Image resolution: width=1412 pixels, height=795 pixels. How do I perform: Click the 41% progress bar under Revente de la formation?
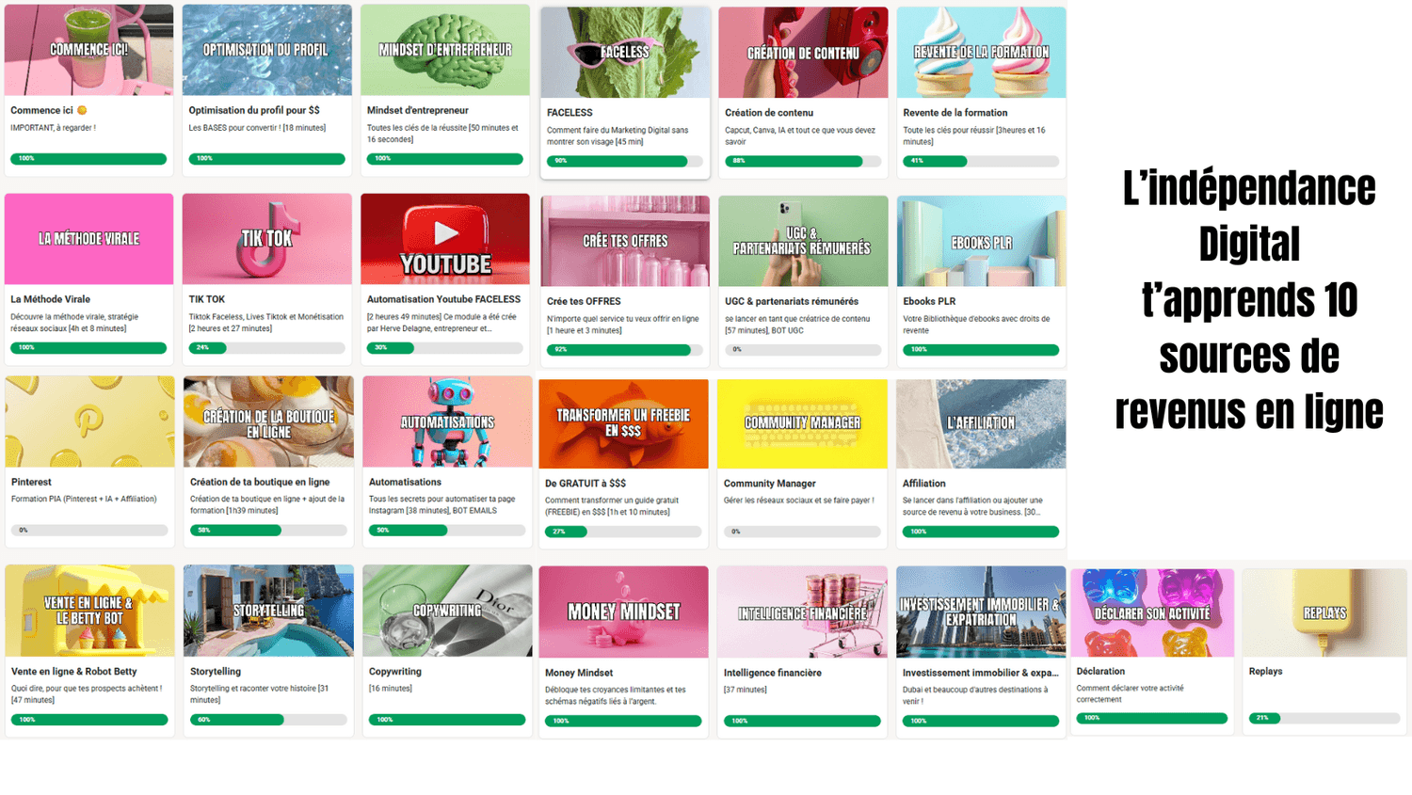point(981,161)
